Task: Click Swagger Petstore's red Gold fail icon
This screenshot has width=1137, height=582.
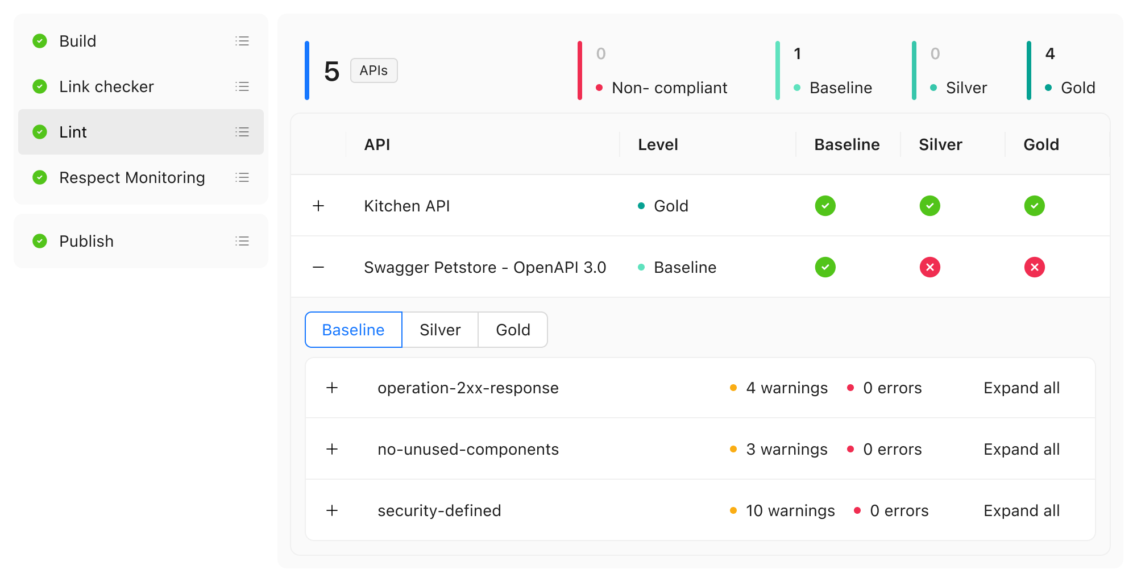Action: point(1034,267)
